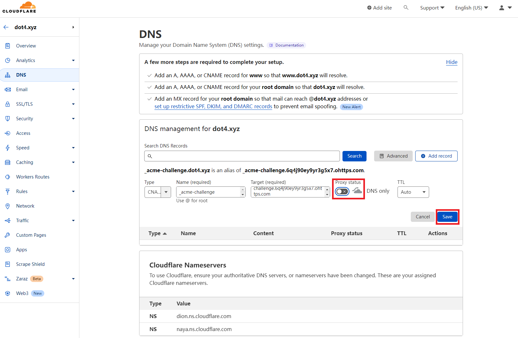Image resolution: width=518 pixels, height=338 pixels.
Task: Click the Speed lightning bolt icon
Action: 8,148
